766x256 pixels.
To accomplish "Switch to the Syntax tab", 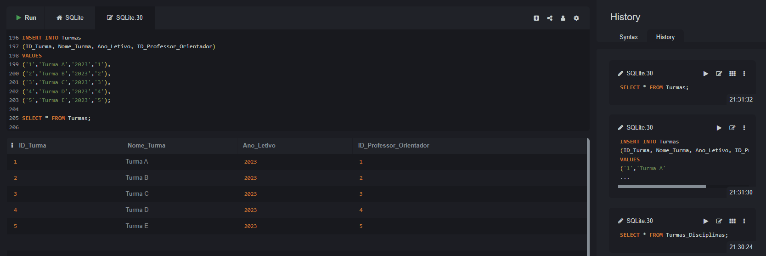I will tap(628, 37).
